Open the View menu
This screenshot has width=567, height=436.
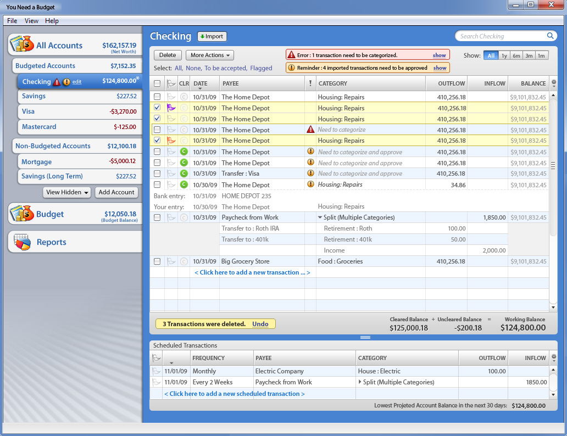pyautogui.click(x=31, y=21)
